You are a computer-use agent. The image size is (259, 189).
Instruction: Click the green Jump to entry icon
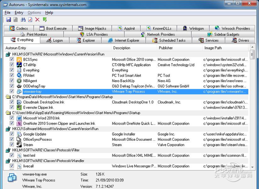[45, 20]
